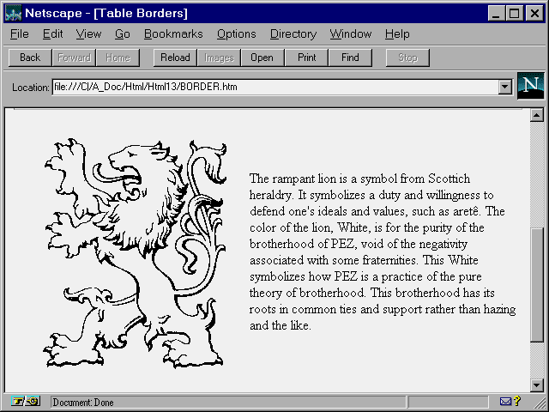Open the Bookmarks menu
This screenshot has height=412, width=549.
pos(173,34)
